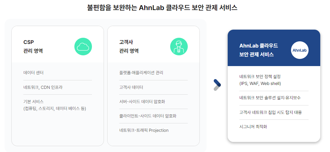Select 네트워크-트래픽 Projection entry

tap(144, 130)
